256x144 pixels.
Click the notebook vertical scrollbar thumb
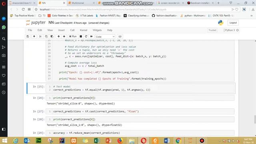(255, 119)
